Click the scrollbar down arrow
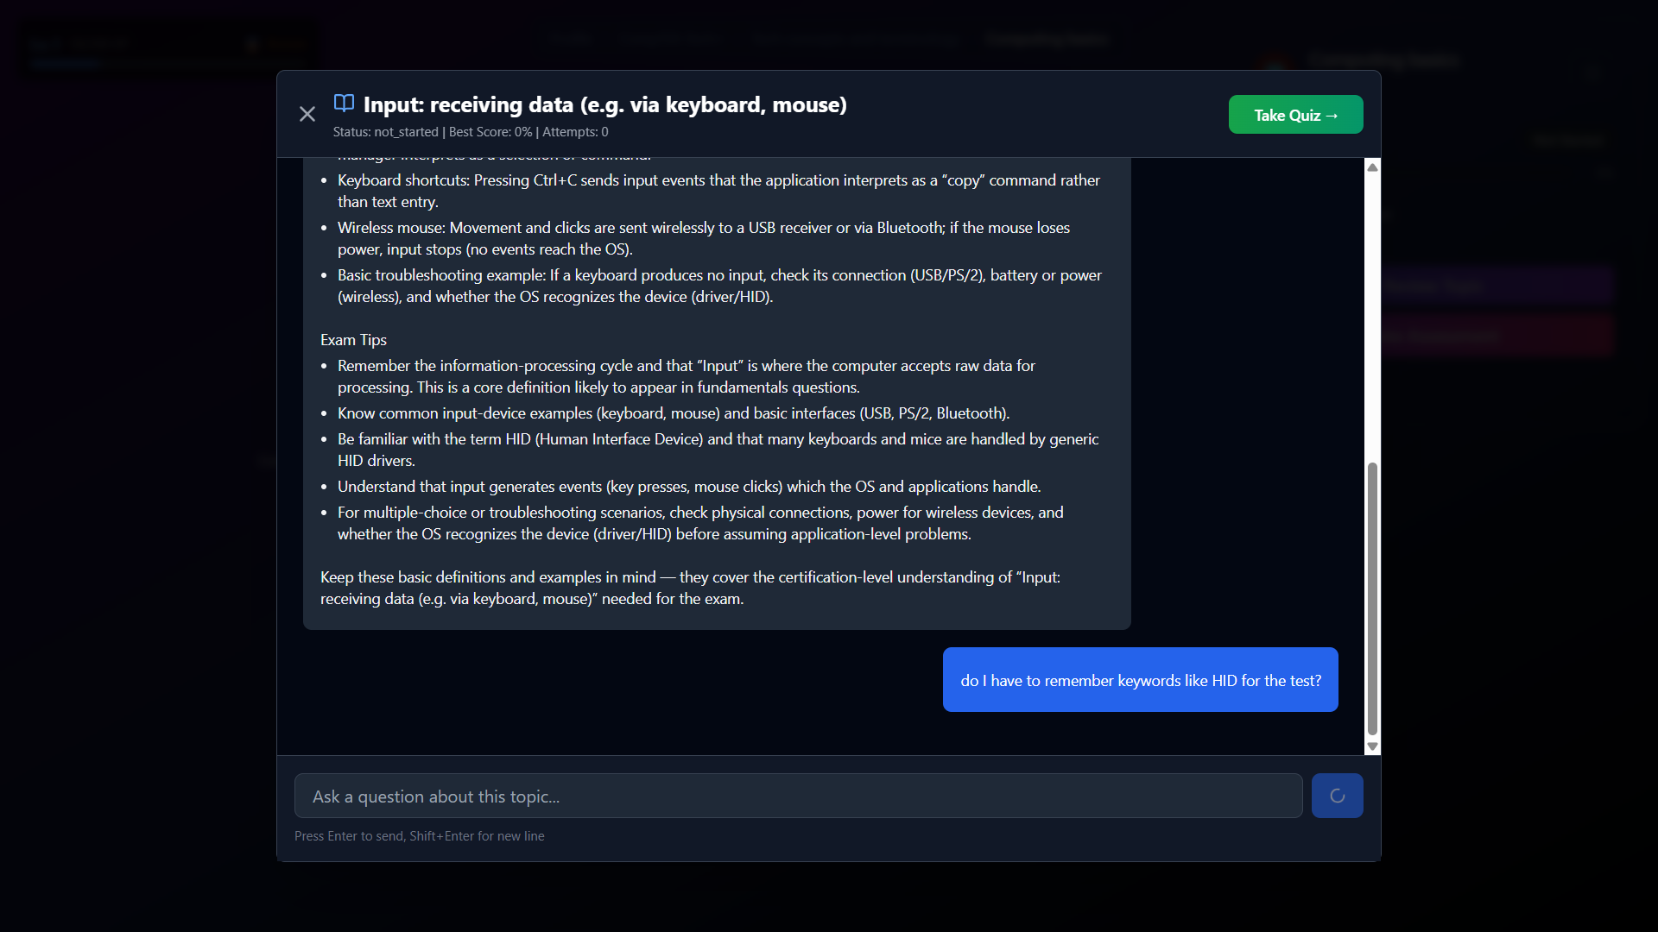The image size is (1658, 932). (x=1372, y=747)
